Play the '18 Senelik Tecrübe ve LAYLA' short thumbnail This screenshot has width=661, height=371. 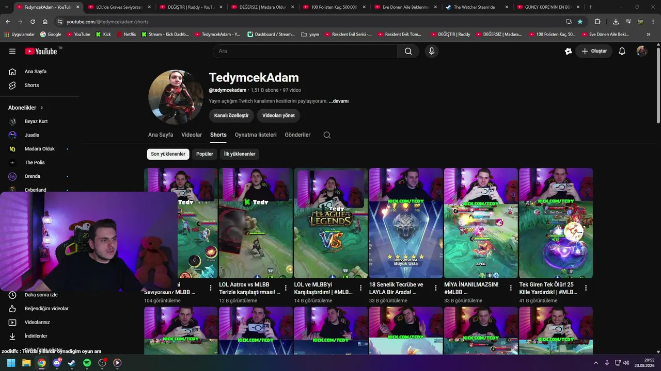coord(406,223)
